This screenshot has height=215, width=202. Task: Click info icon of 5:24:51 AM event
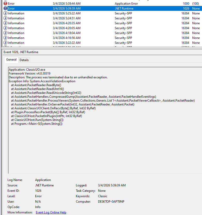(5, 18)
